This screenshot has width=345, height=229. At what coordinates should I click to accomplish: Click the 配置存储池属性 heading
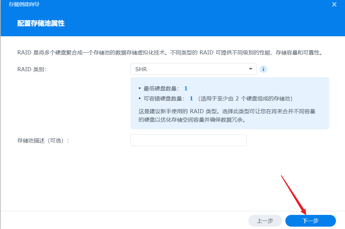point(41,23)
